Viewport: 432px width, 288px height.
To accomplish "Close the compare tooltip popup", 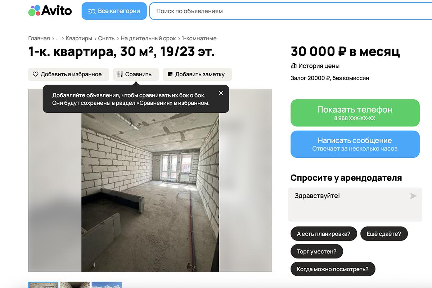I will click(221, 93).
